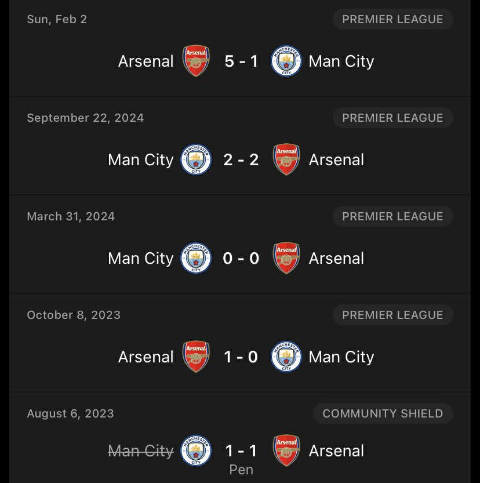The image size is (480, 483).
Task: Select Premier League tag on October 8 match
Action: 392,315
